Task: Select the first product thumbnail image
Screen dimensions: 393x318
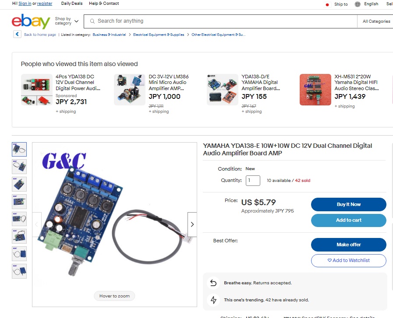Action: [19, 149]
